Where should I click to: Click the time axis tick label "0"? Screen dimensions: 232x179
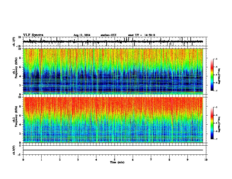coord(23,160)
